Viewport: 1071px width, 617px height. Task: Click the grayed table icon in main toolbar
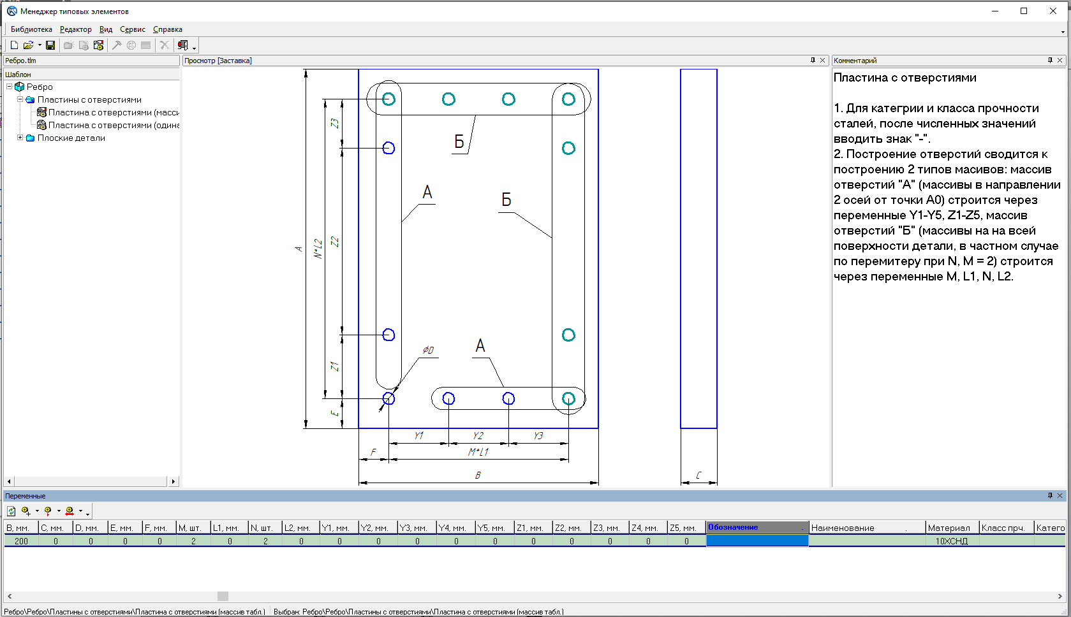click(146, 45)
